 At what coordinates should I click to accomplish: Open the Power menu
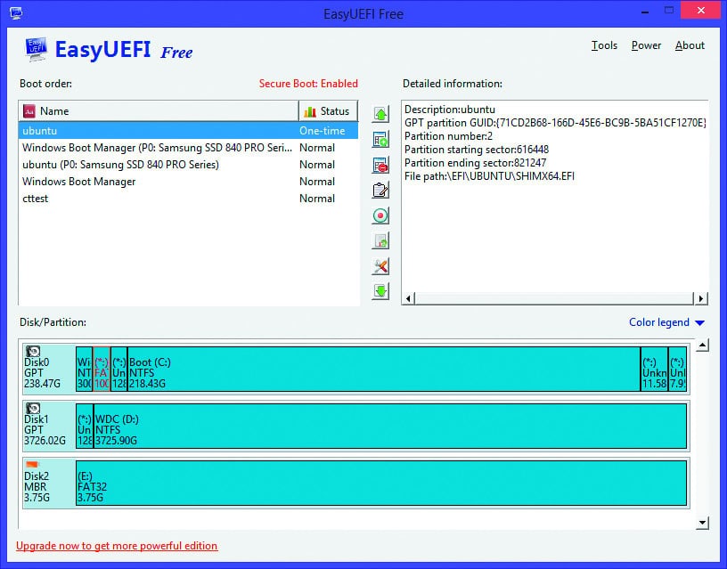tap(646, 45)
